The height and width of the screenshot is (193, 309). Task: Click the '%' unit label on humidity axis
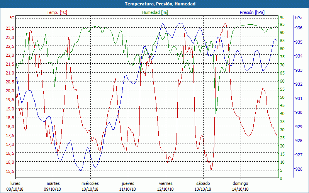point(282,18)
